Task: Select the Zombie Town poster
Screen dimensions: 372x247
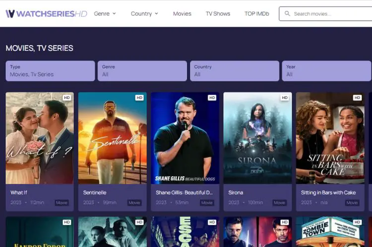Action: coord(330,232)
